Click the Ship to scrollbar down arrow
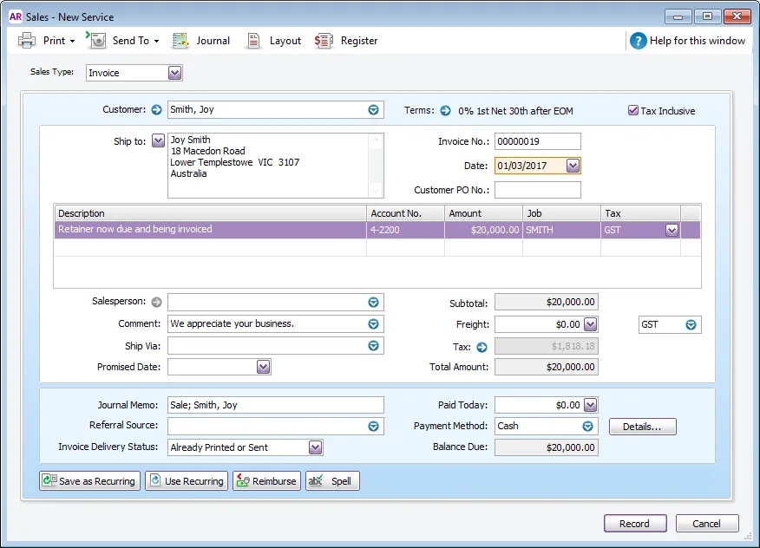 (x=375, y=191)
